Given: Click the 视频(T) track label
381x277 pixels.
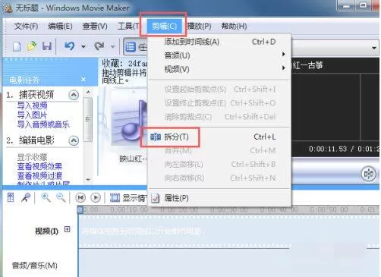Looking at the screenshot, I should coord(46,231).
